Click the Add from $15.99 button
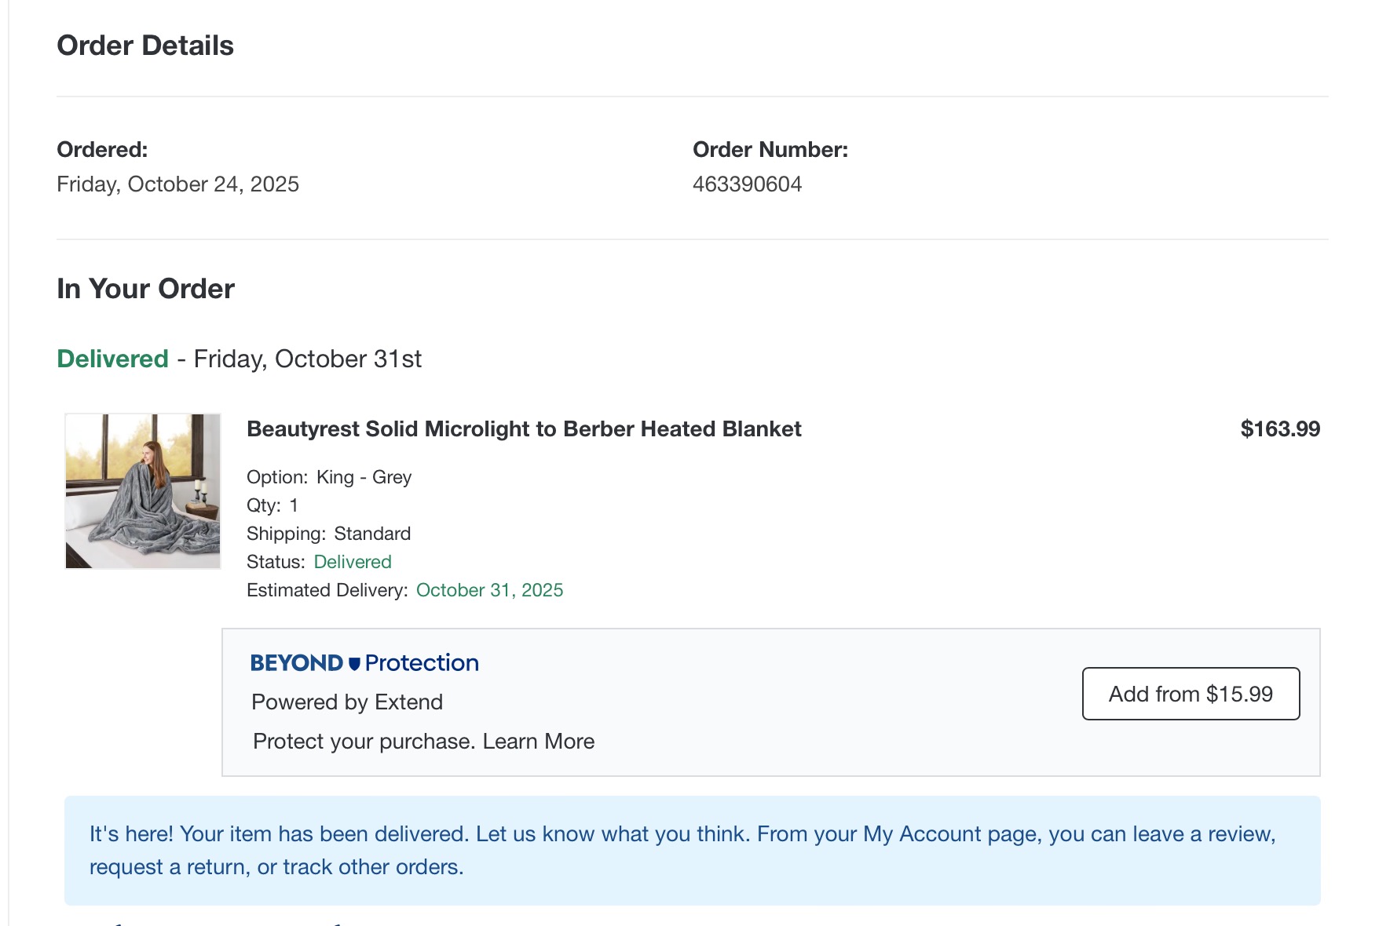Screen dimensions: 1379x926 point(1191,694)
